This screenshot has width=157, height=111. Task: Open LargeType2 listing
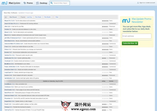click(x=9, y=73)
